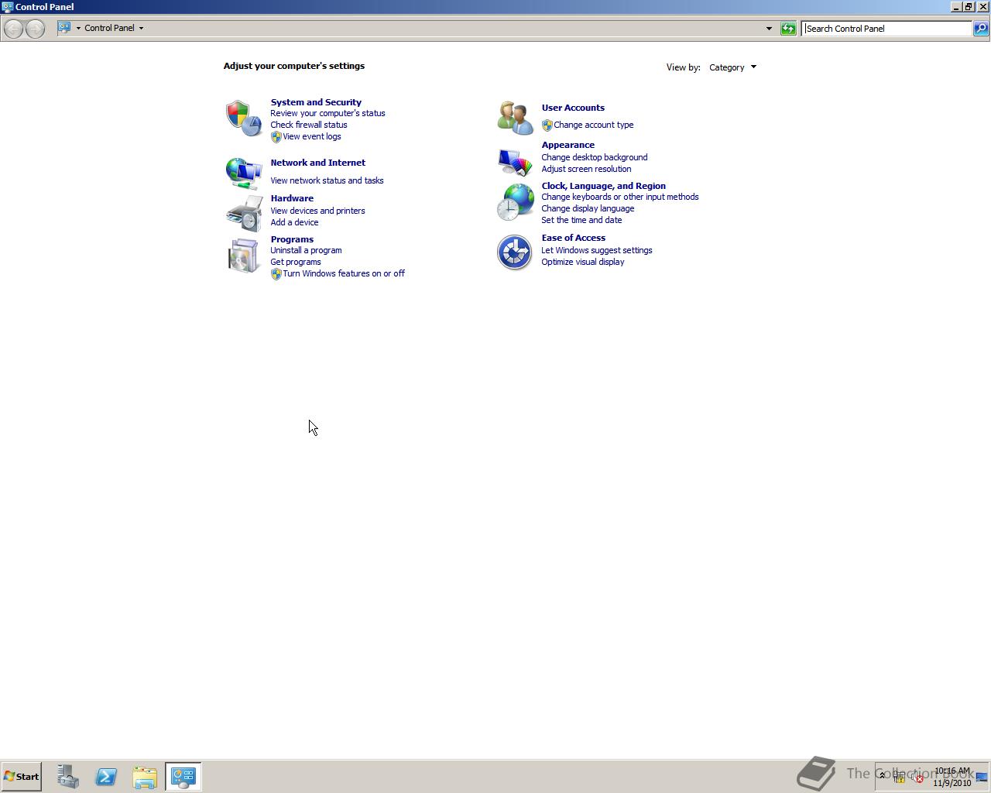The image size is (991, 793).
Task: Open Ease of Access heading
Action: [x=574, y=238]
